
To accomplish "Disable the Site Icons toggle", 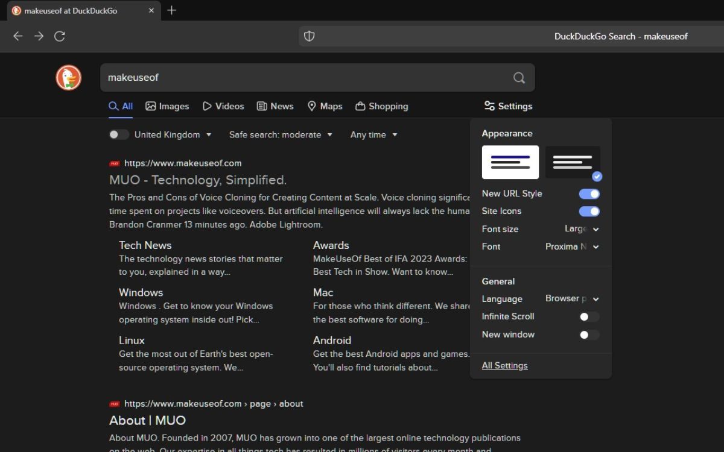I will pos(589,211).
